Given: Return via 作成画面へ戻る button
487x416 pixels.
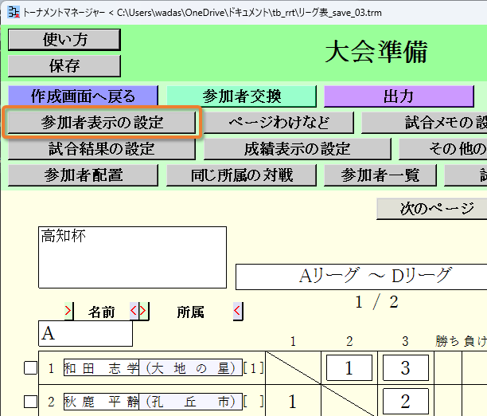Looking at the screenshot, I should pyautogui.click(x=84, y=96).
